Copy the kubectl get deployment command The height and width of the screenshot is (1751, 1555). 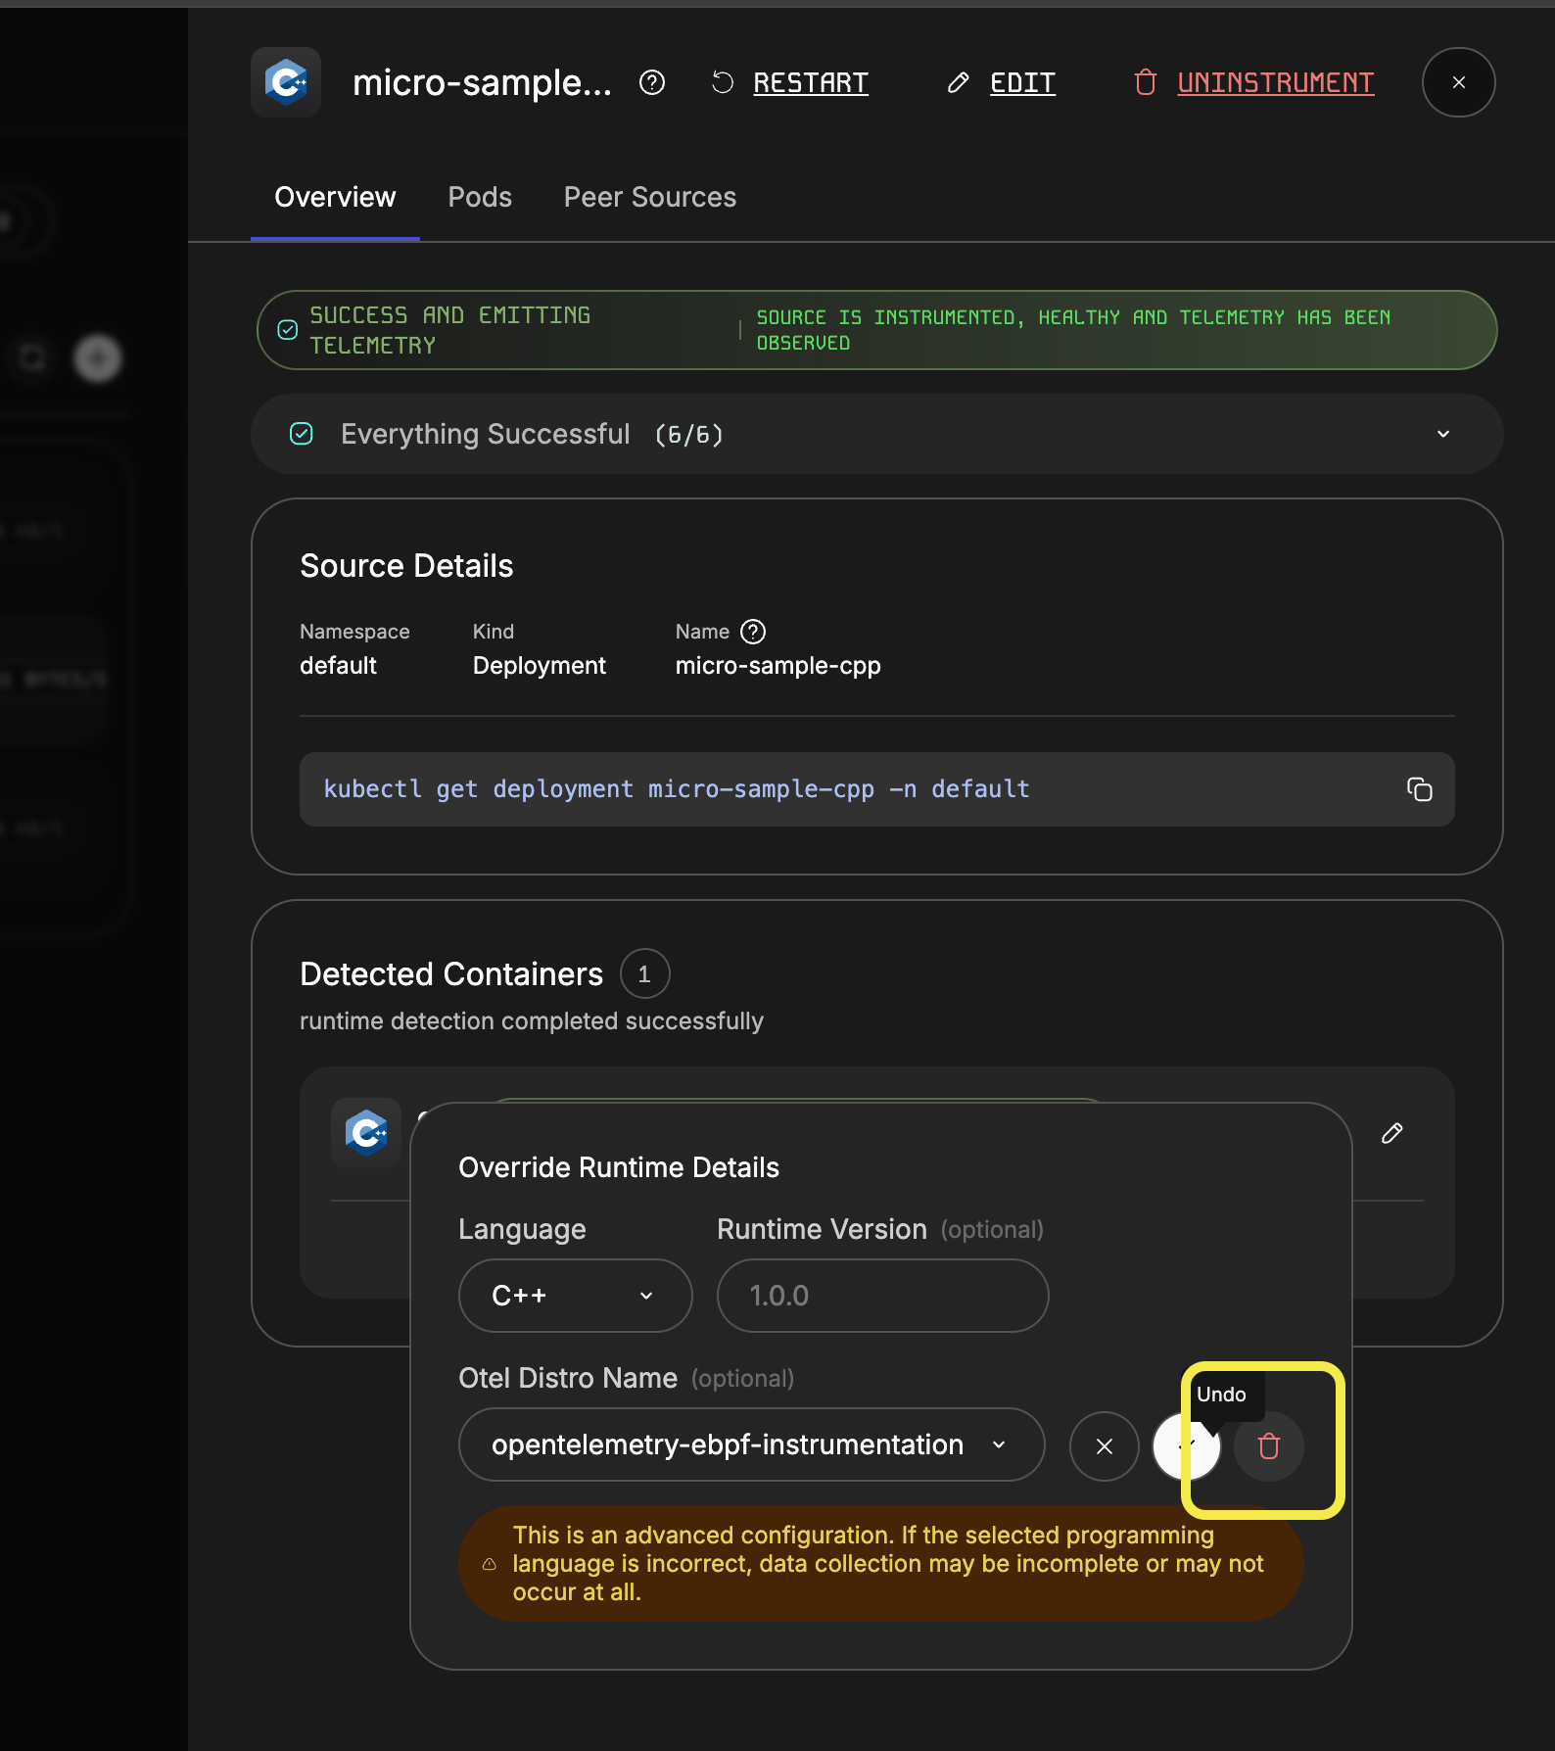[1419, 789]
